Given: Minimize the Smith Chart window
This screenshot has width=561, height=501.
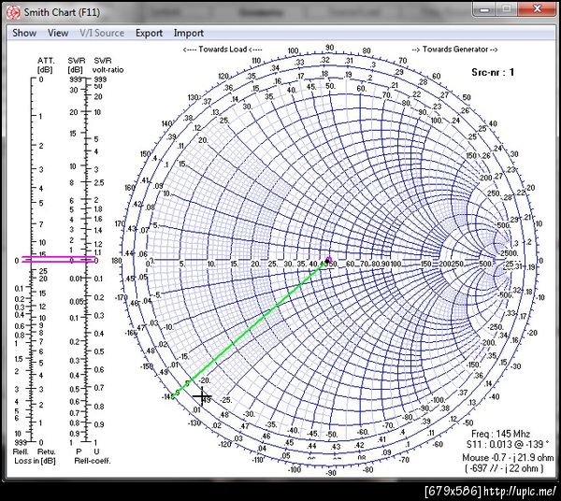Looking at the screenshot, I should pos(484,8).
